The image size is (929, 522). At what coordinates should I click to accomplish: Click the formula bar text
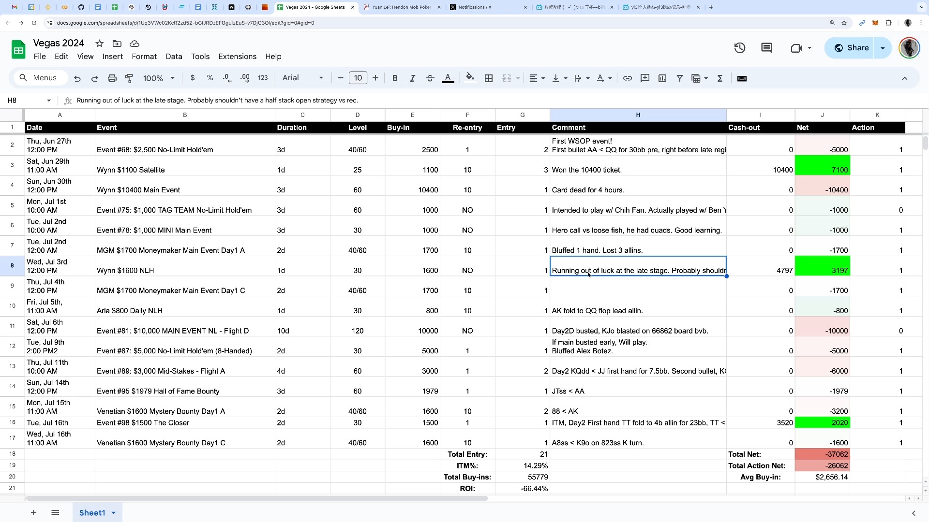(x=217, y=101)
